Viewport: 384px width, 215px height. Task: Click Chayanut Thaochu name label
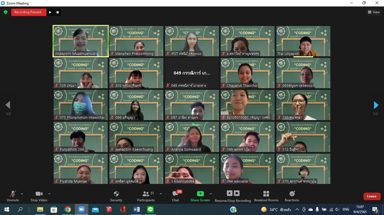click(x=242, y=86)
